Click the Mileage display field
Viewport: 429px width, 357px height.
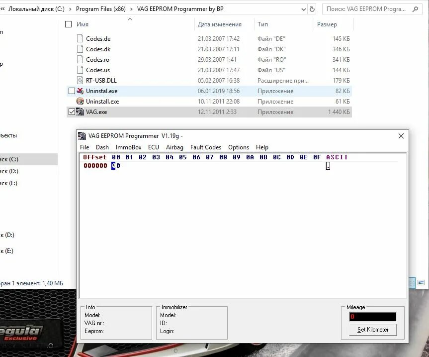tap(373, 317)
